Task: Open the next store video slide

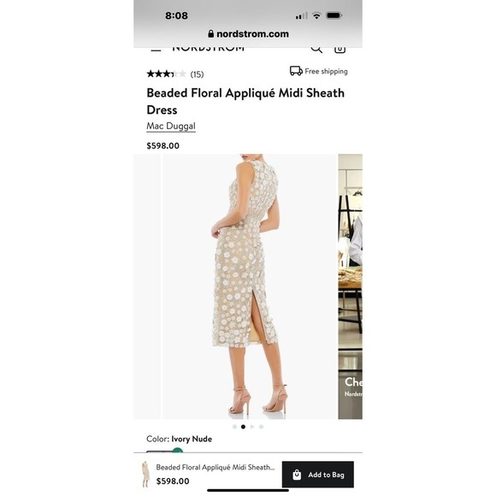Action: click(x=350, y=286)
